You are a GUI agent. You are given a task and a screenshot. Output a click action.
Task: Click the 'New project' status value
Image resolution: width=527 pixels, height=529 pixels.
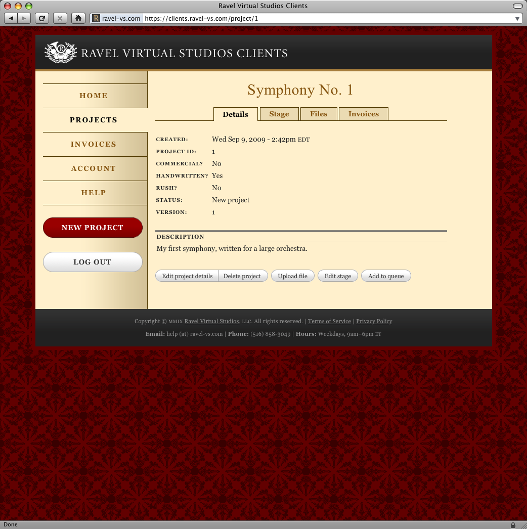tap(231, 200)
